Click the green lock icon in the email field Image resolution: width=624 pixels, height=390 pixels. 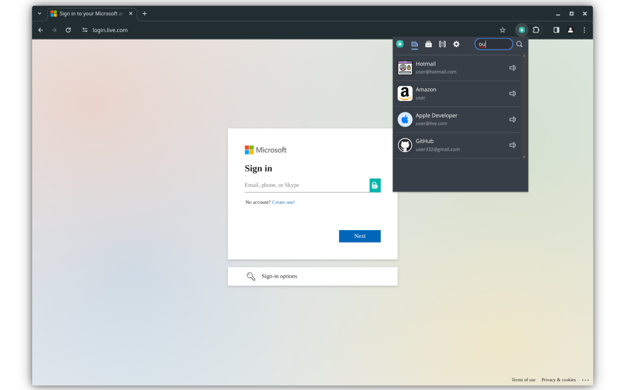375,185
